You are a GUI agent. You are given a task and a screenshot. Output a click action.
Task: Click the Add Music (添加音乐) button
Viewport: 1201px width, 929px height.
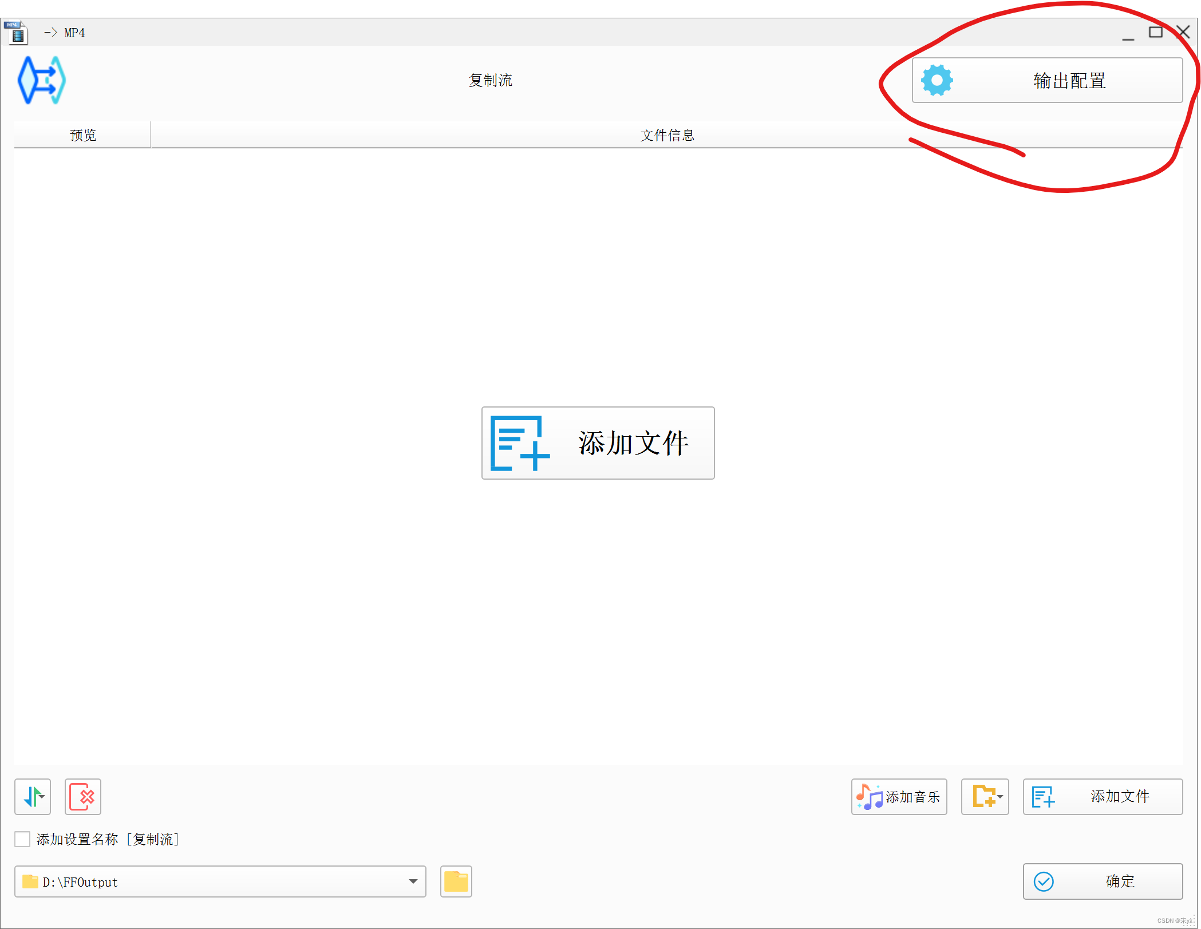pos(898,796)
